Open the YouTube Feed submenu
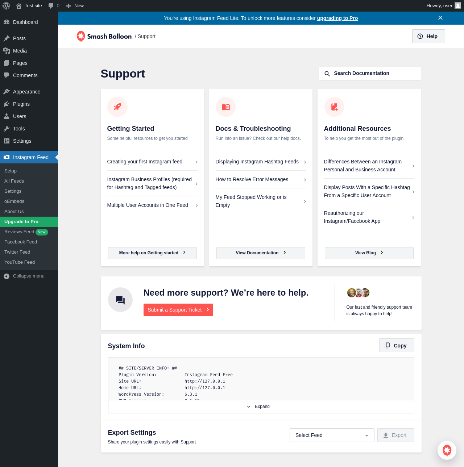This screenshot has height=467, width=464. (x=29, y=262)
